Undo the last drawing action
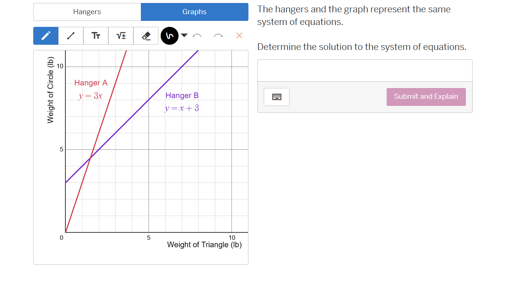Screen dimensions: 526x289 (197, 35)
